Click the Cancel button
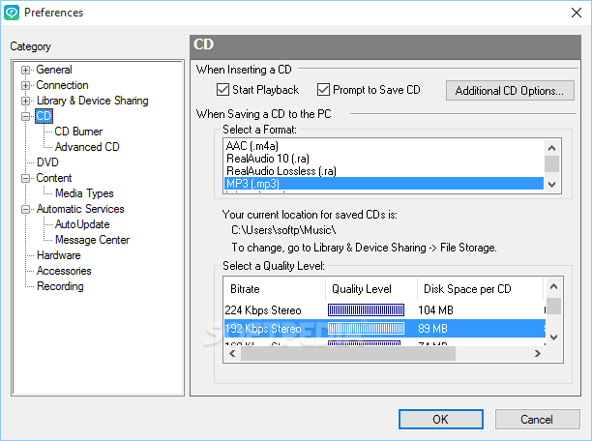The height and width of the screenshot is (441, 592). pos(537,419)
